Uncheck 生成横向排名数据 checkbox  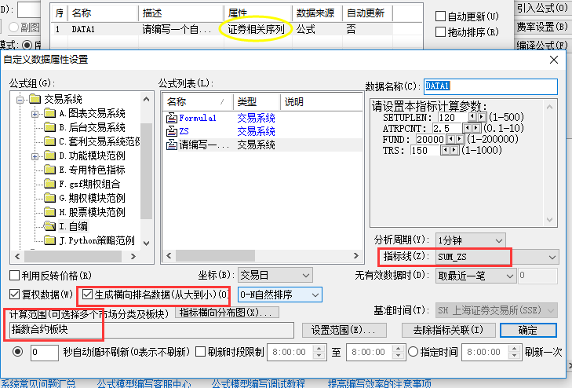(89, 295)
